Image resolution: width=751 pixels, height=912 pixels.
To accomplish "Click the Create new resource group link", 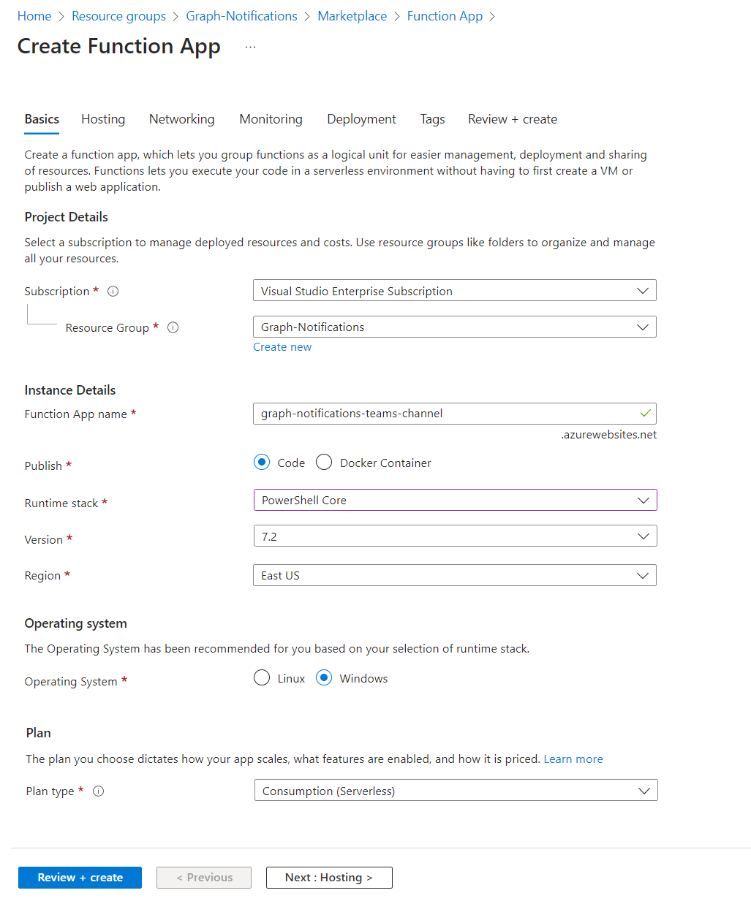I will point(282,347).
